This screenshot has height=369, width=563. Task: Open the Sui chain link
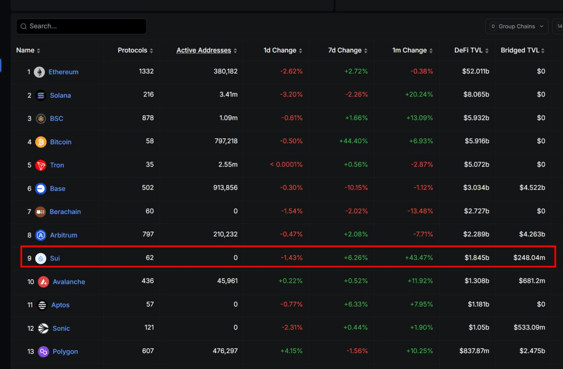click(x=55, y=258)
